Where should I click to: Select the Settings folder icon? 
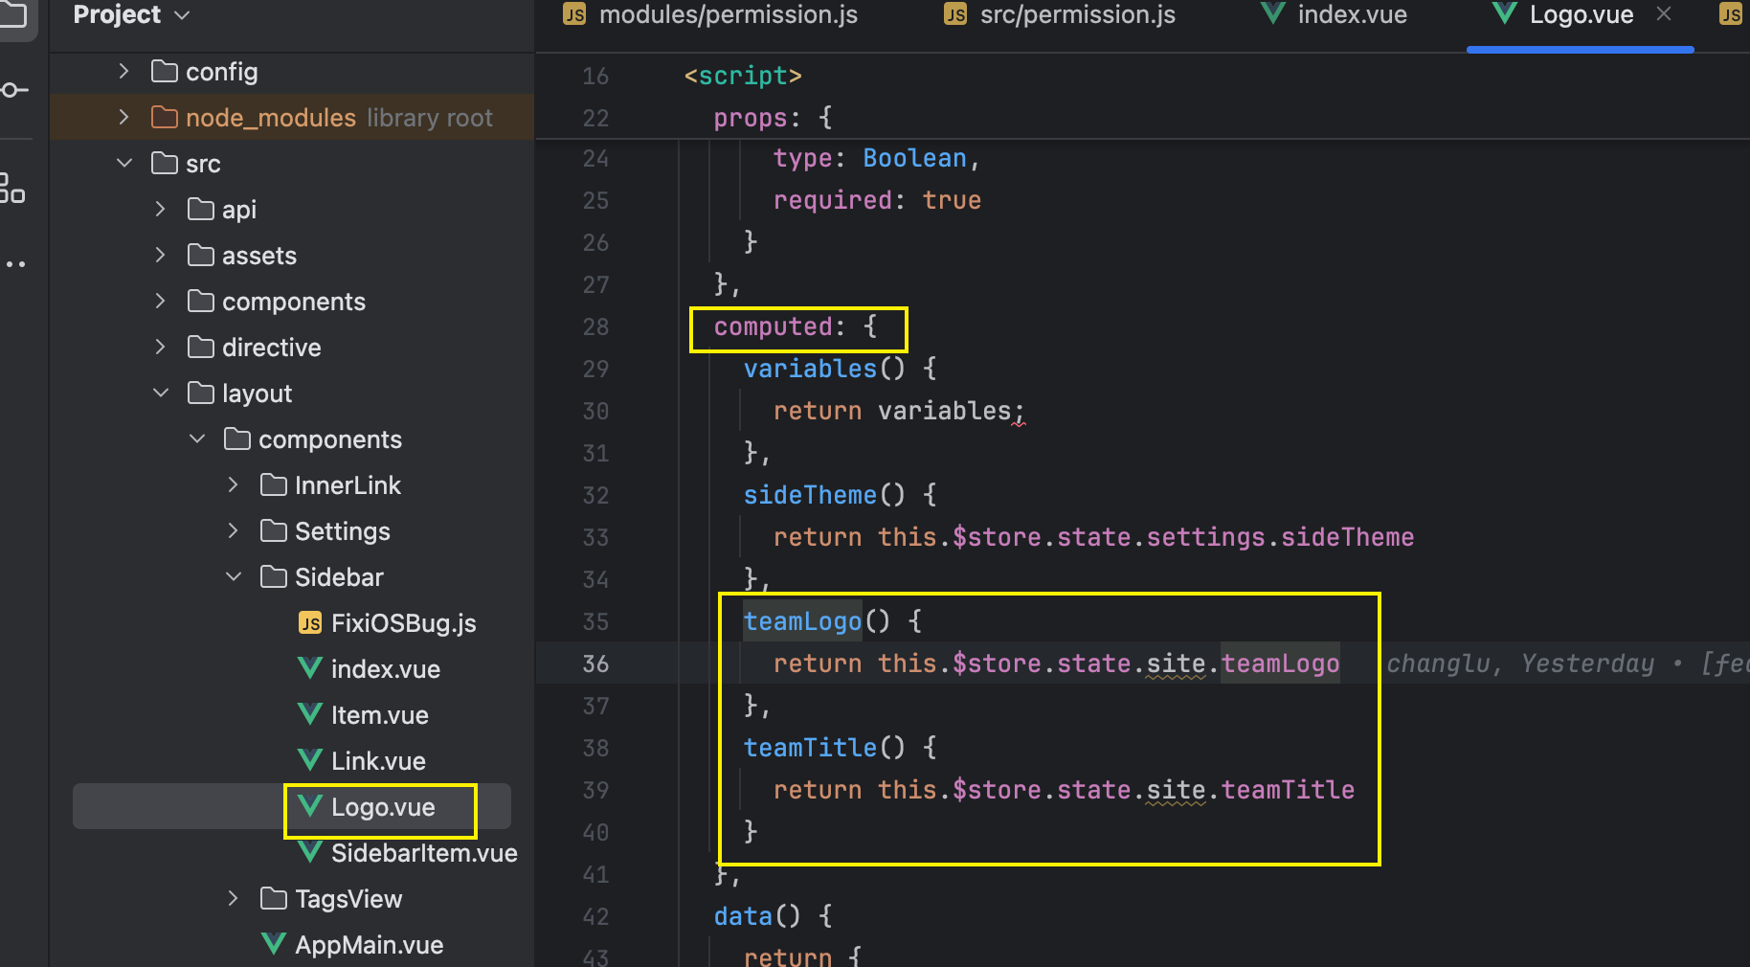[274, 531]
